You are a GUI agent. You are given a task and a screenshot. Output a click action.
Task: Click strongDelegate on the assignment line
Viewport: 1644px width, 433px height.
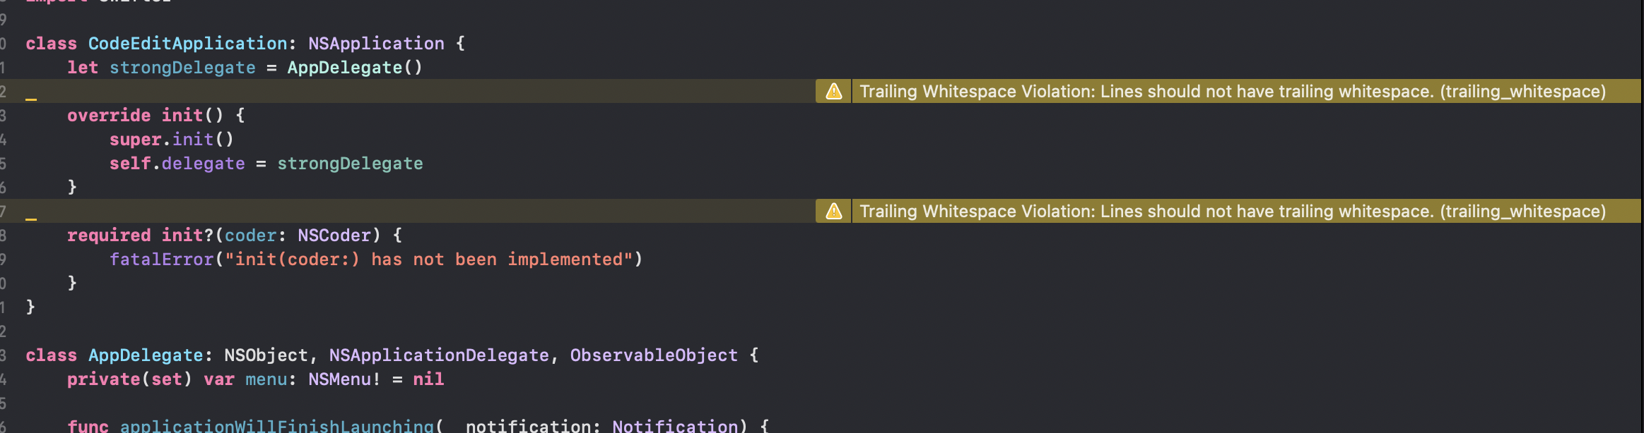click(x=350, y=164)
